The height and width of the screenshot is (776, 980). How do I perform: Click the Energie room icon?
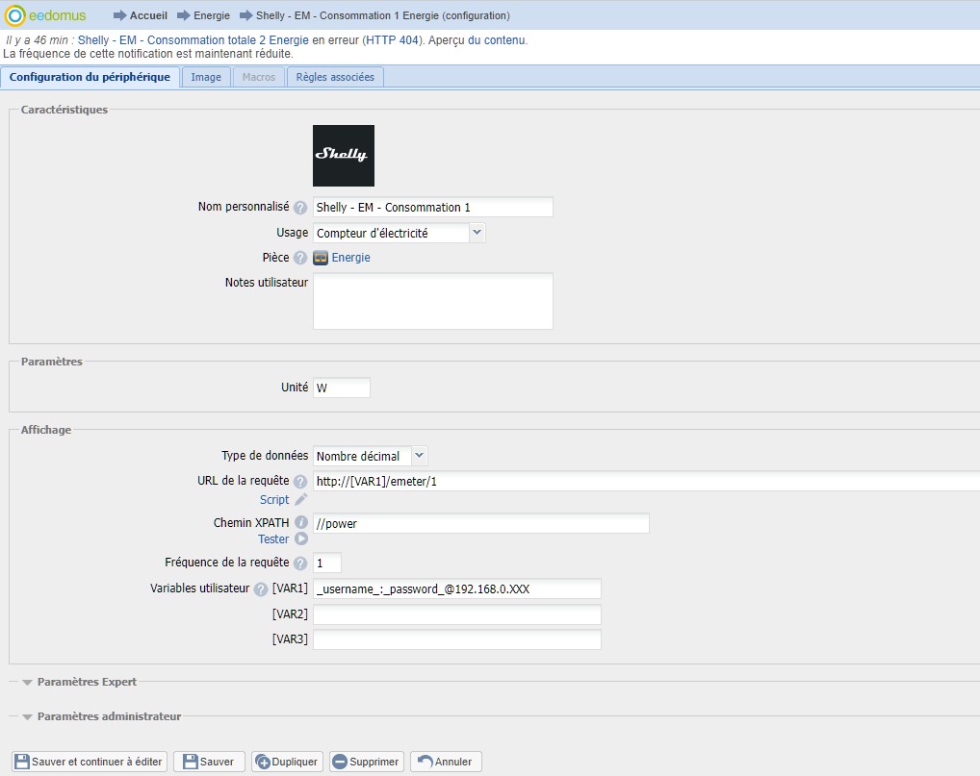321,257
